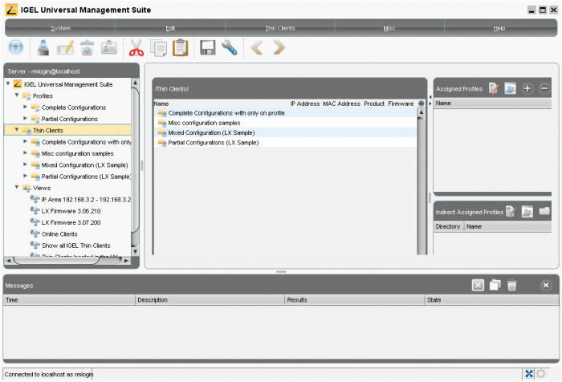Copy messages with Messages panel copy icon

tap(495, 285)
